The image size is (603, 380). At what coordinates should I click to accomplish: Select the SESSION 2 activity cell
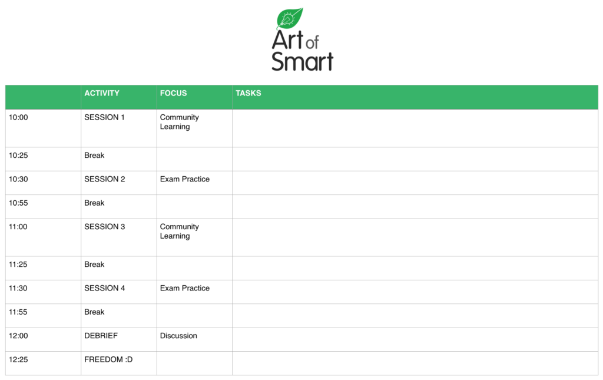point(105,180)
